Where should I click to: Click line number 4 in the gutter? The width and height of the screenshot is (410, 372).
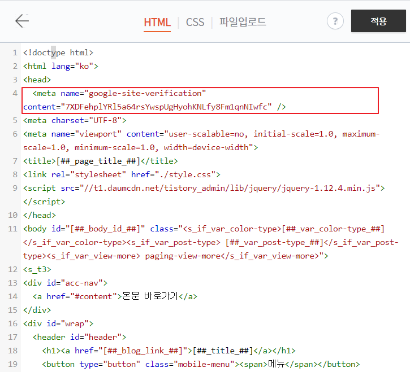(x=15, y=94)
